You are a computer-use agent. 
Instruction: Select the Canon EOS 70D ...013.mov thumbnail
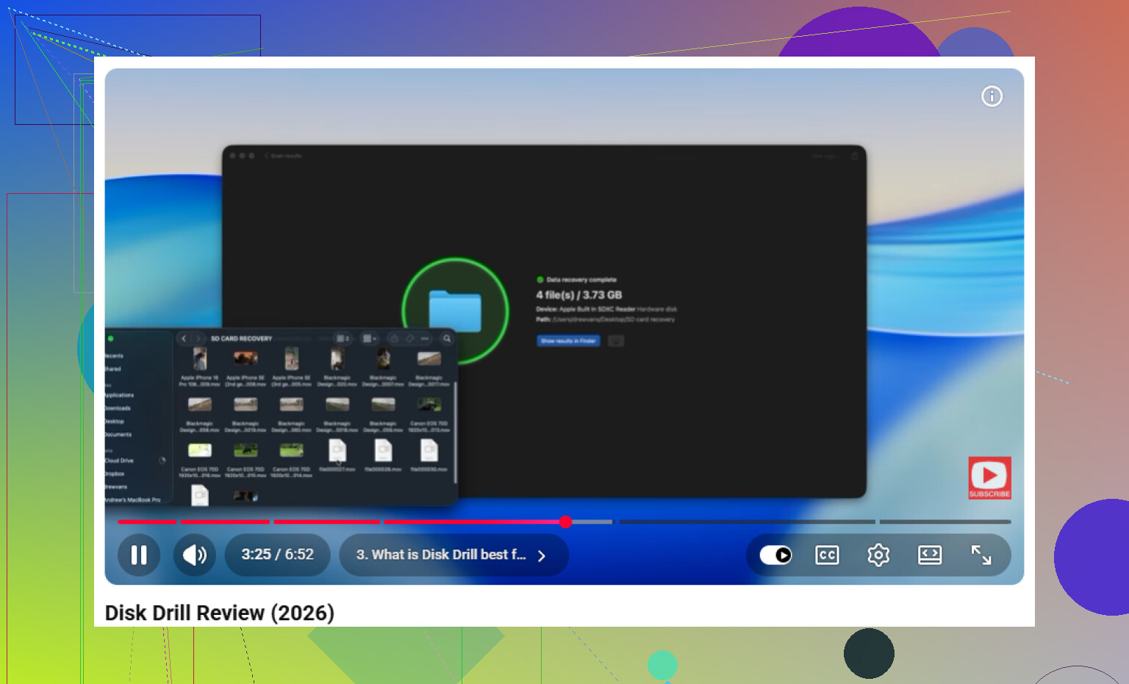(429, 404)
